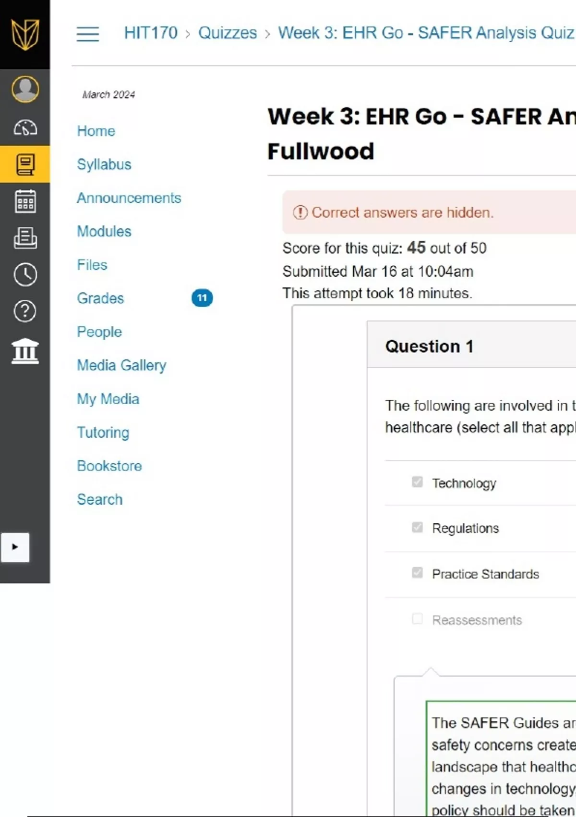Screen dimensions: 576x817
Task: Click the HIT170 breadcrumb link
Action: click(x=151, y=33)
